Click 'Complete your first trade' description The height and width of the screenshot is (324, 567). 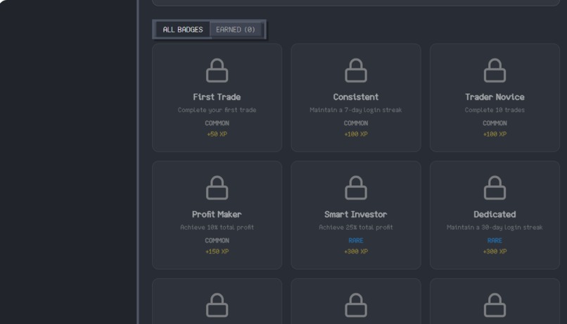pos(217,110)
